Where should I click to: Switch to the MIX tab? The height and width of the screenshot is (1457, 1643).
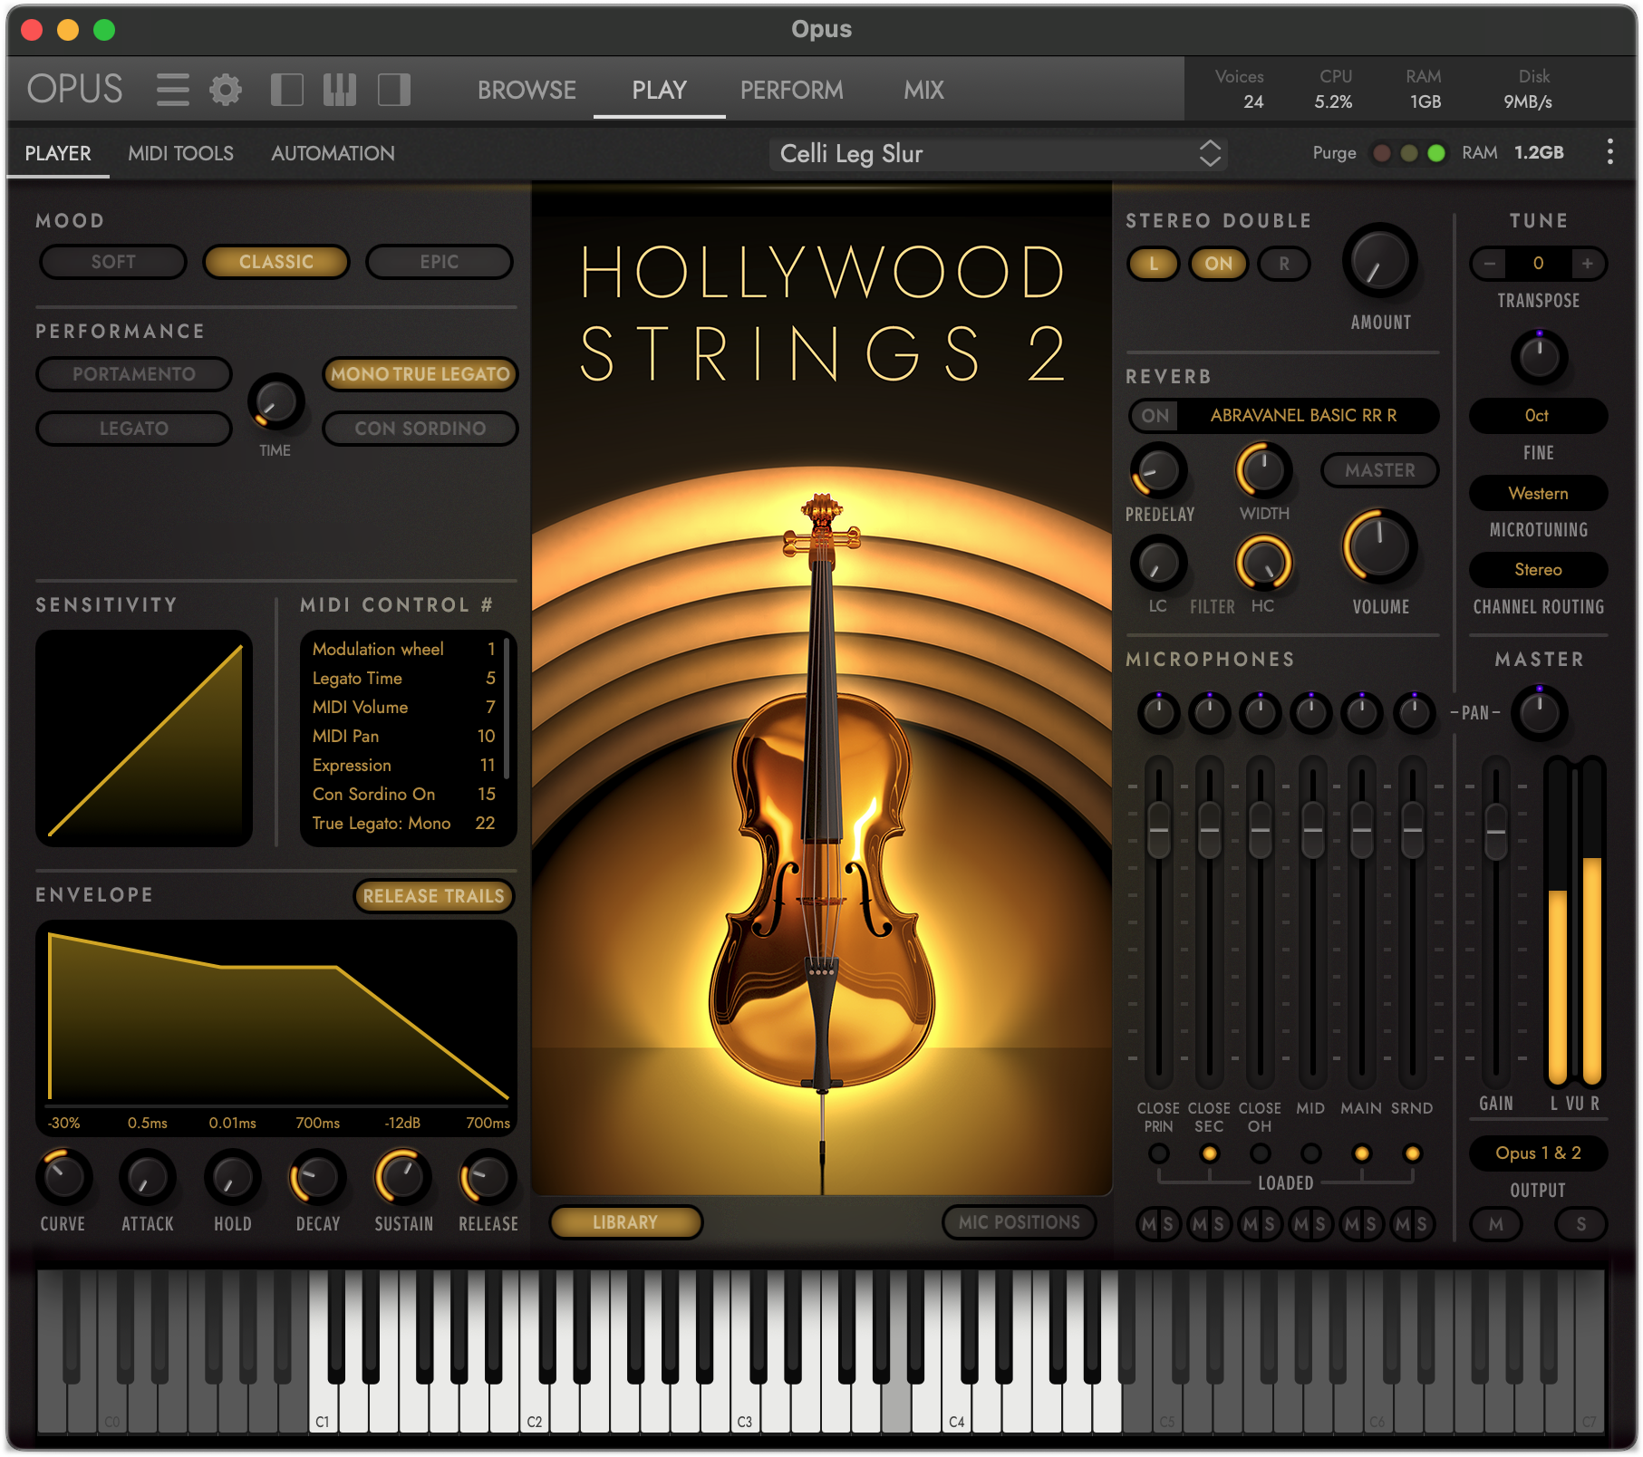923,90
